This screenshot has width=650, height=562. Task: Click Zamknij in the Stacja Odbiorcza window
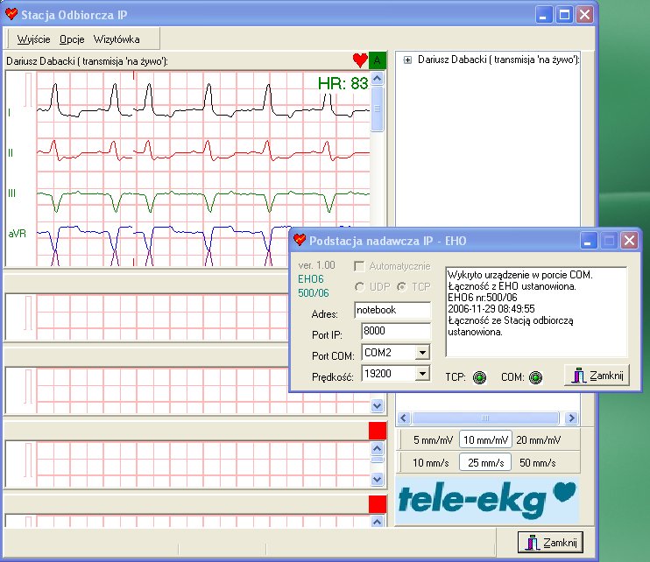click(x=550, y=542)
